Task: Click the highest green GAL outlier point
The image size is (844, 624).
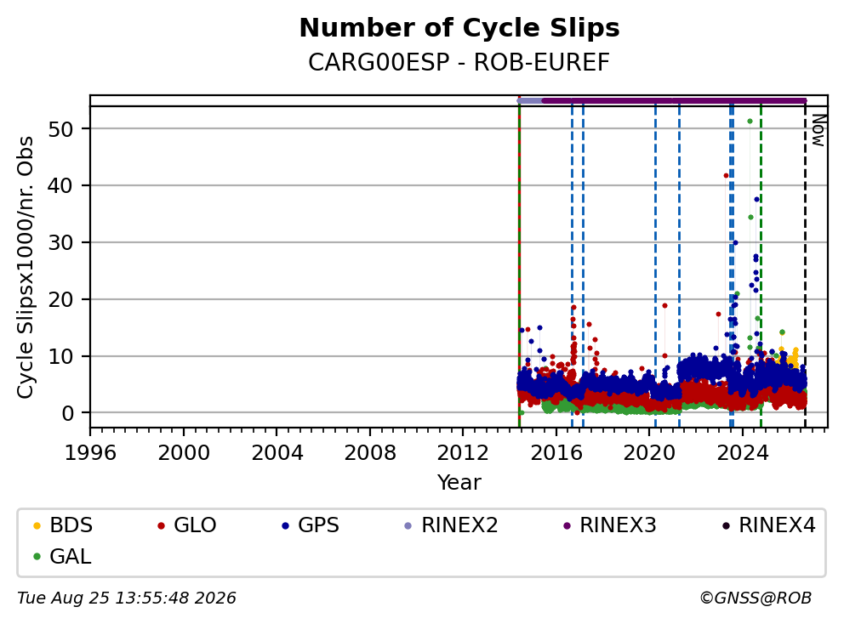Action: pos(750,122)
